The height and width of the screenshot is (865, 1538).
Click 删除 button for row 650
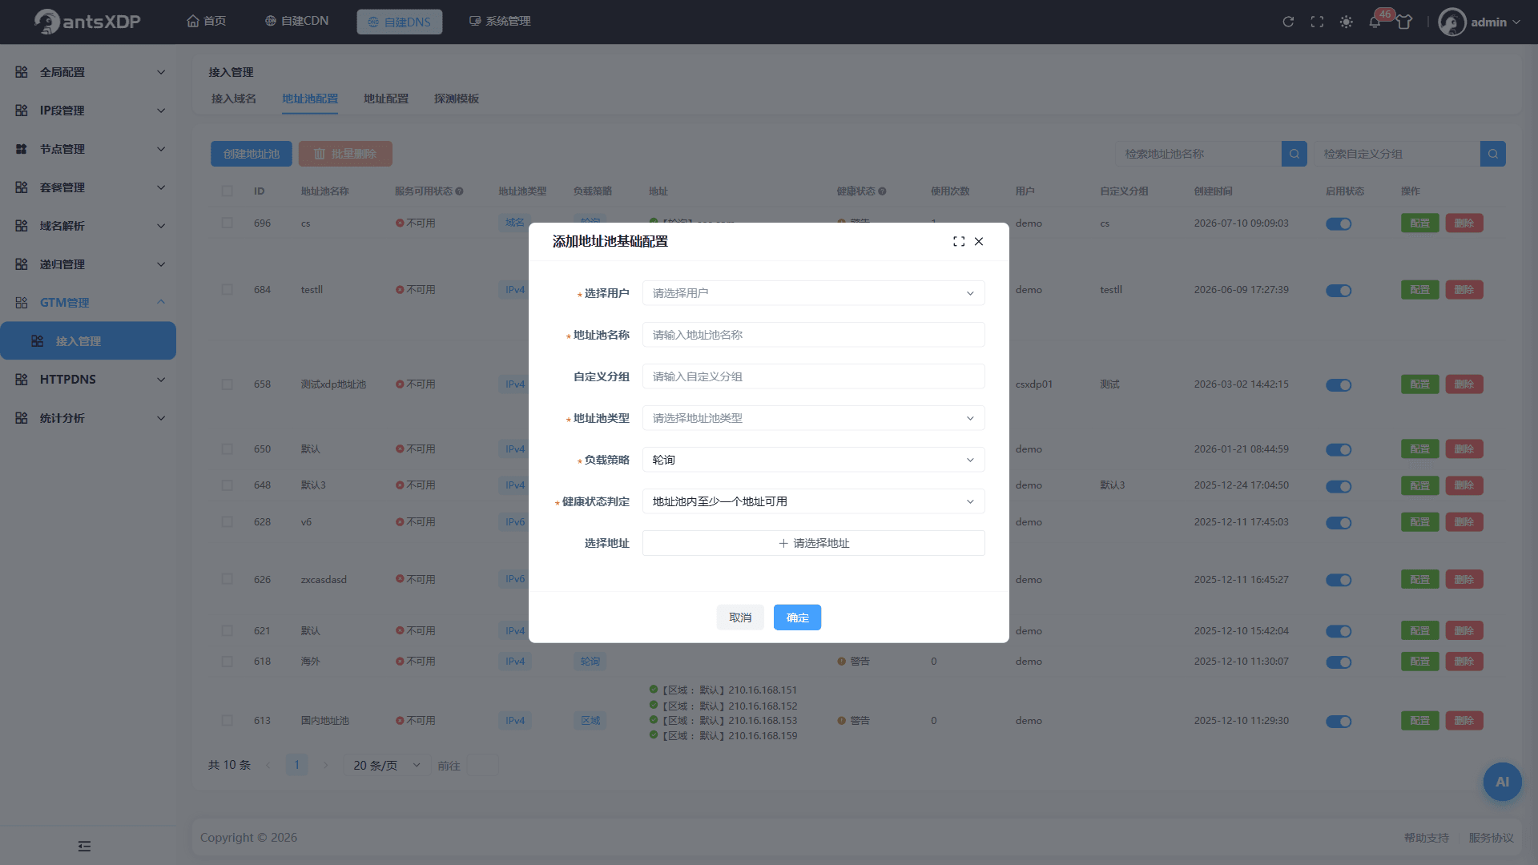pyautogui.click(x=1464, y=449)
